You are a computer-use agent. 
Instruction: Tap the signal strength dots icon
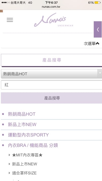click(6, 3)
